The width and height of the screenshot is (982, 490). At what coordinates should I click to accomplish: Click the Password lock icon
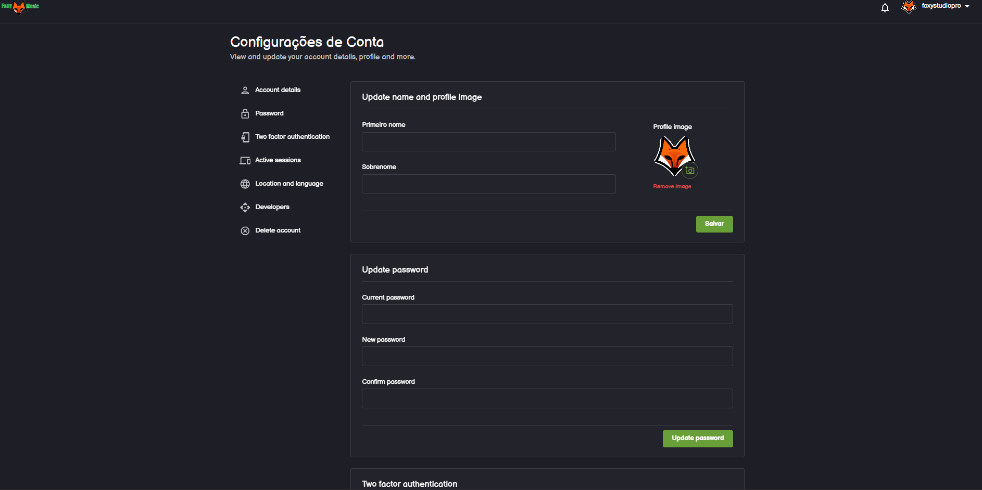point(245,114)
